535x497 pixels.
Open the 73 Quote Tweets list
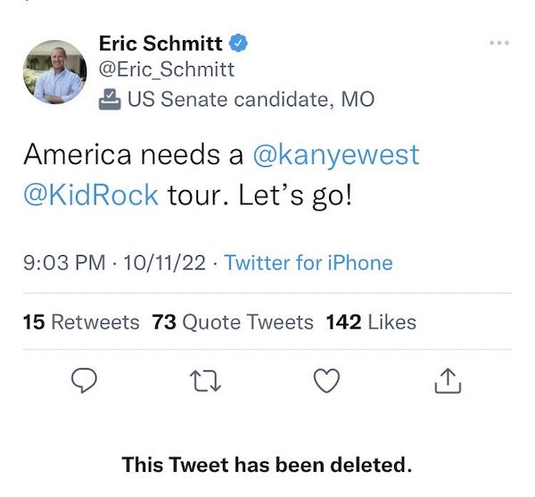233,321
